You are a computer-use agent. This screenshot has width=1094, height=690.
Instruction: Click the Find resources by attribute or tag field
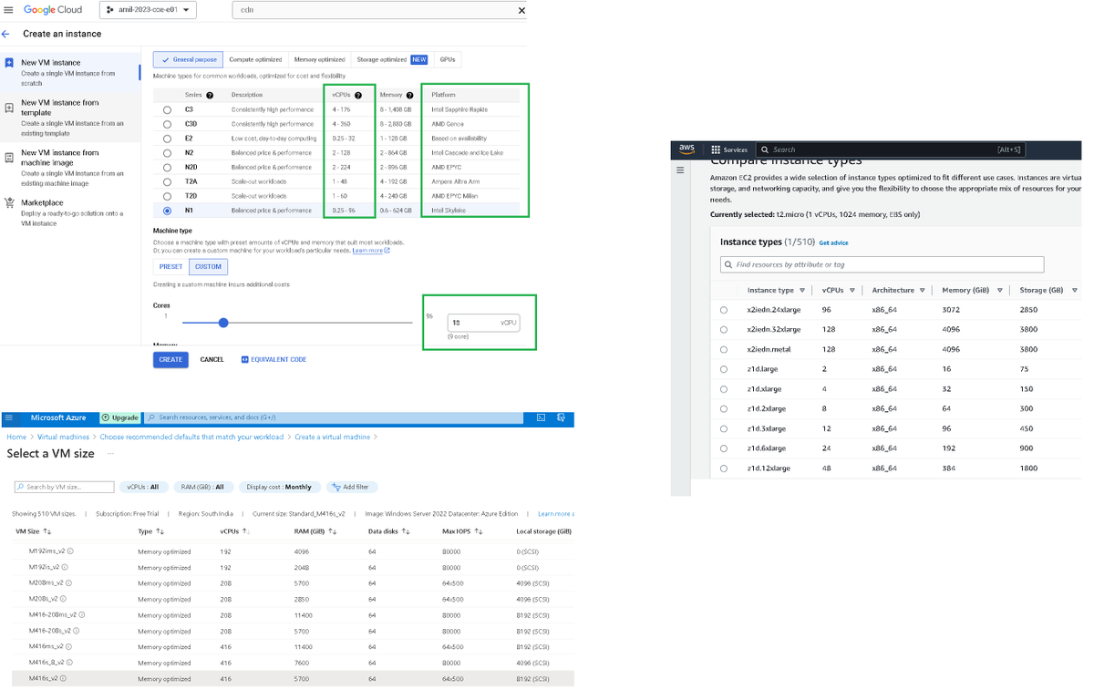(882, 264)
